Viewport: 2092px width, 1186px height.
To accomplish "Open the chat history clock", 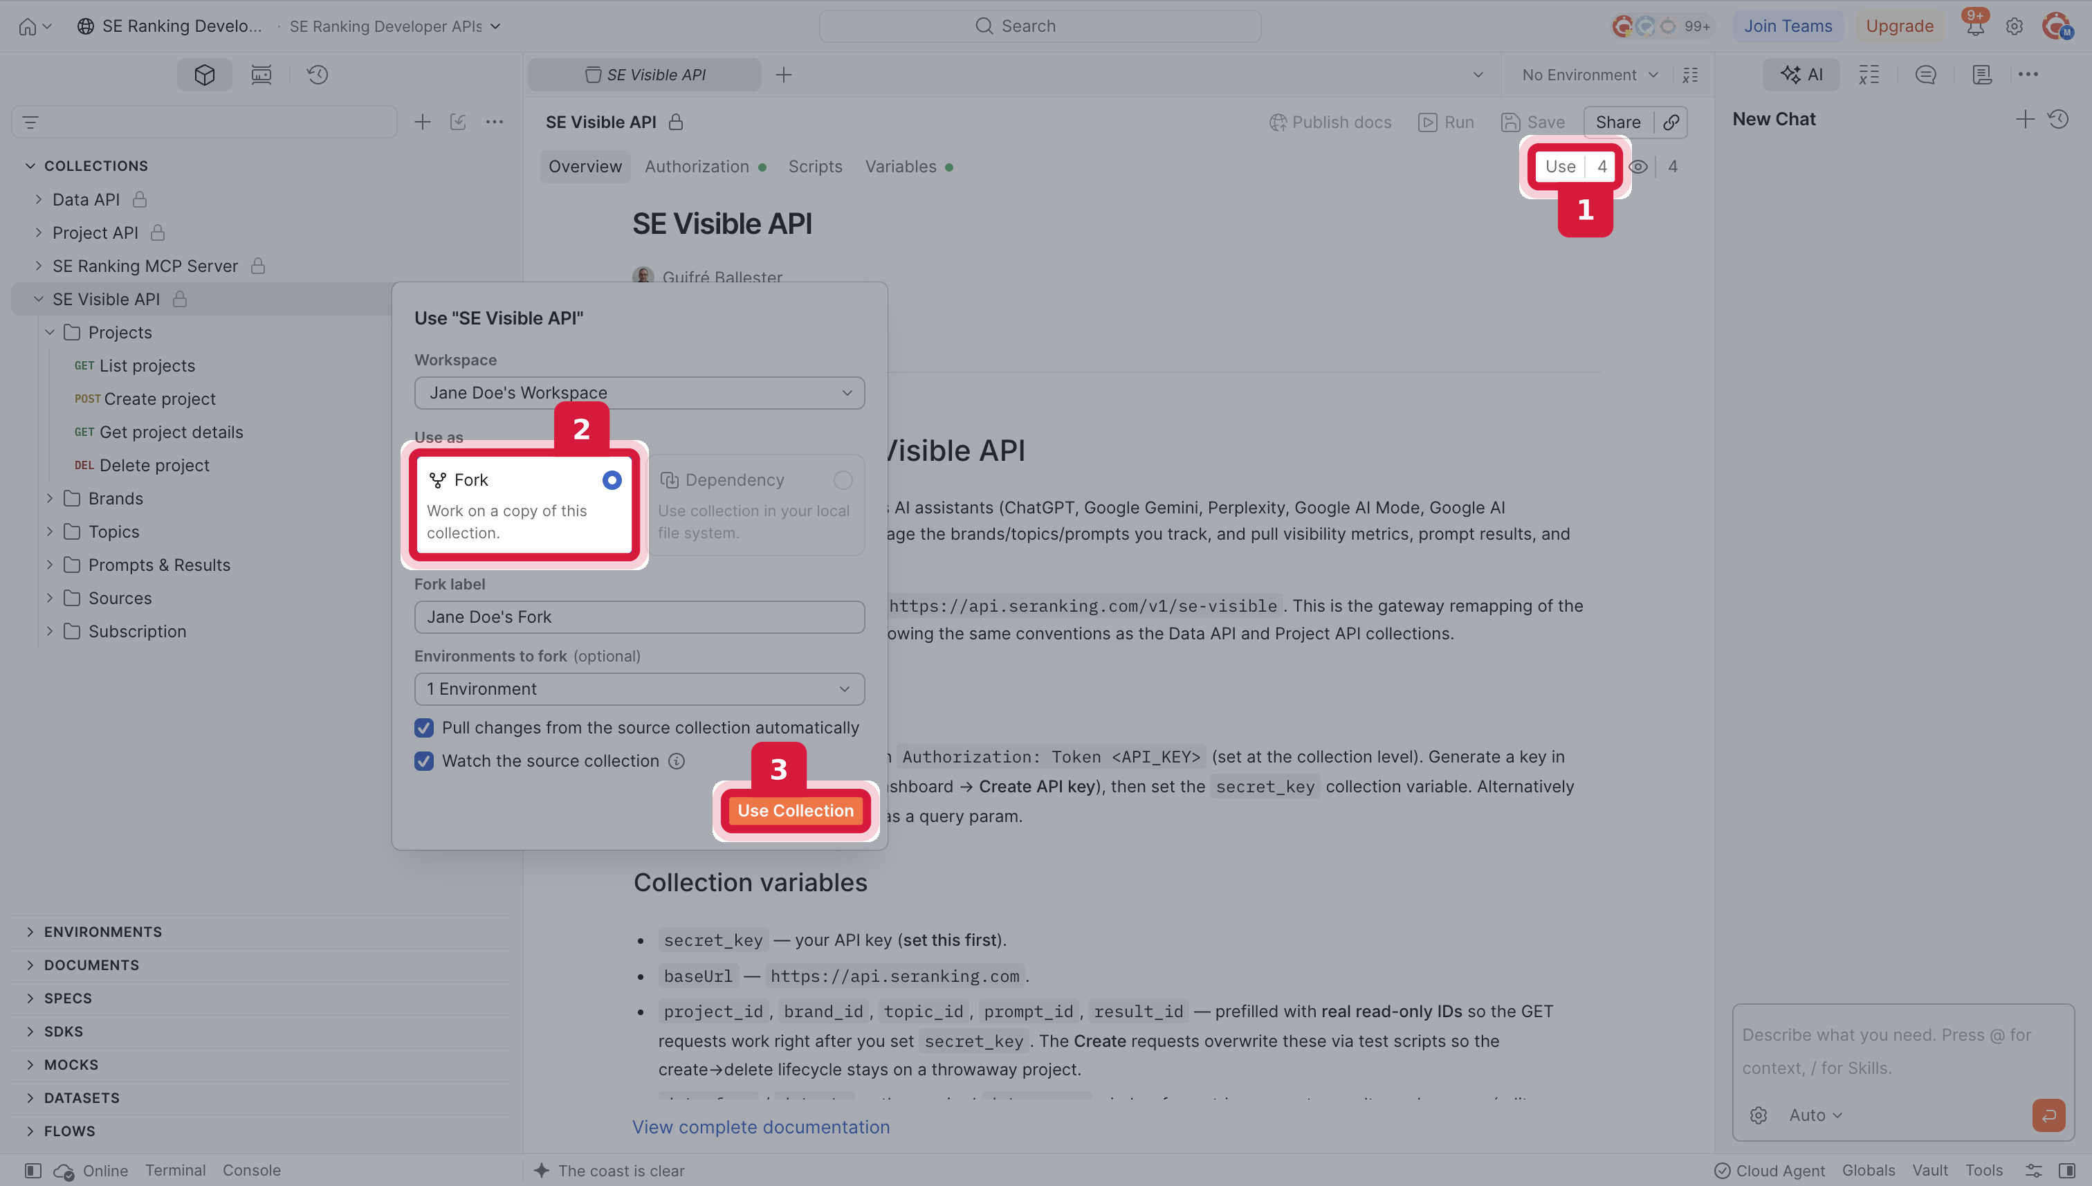I will pyautogui.click(x=2059, y=119).
